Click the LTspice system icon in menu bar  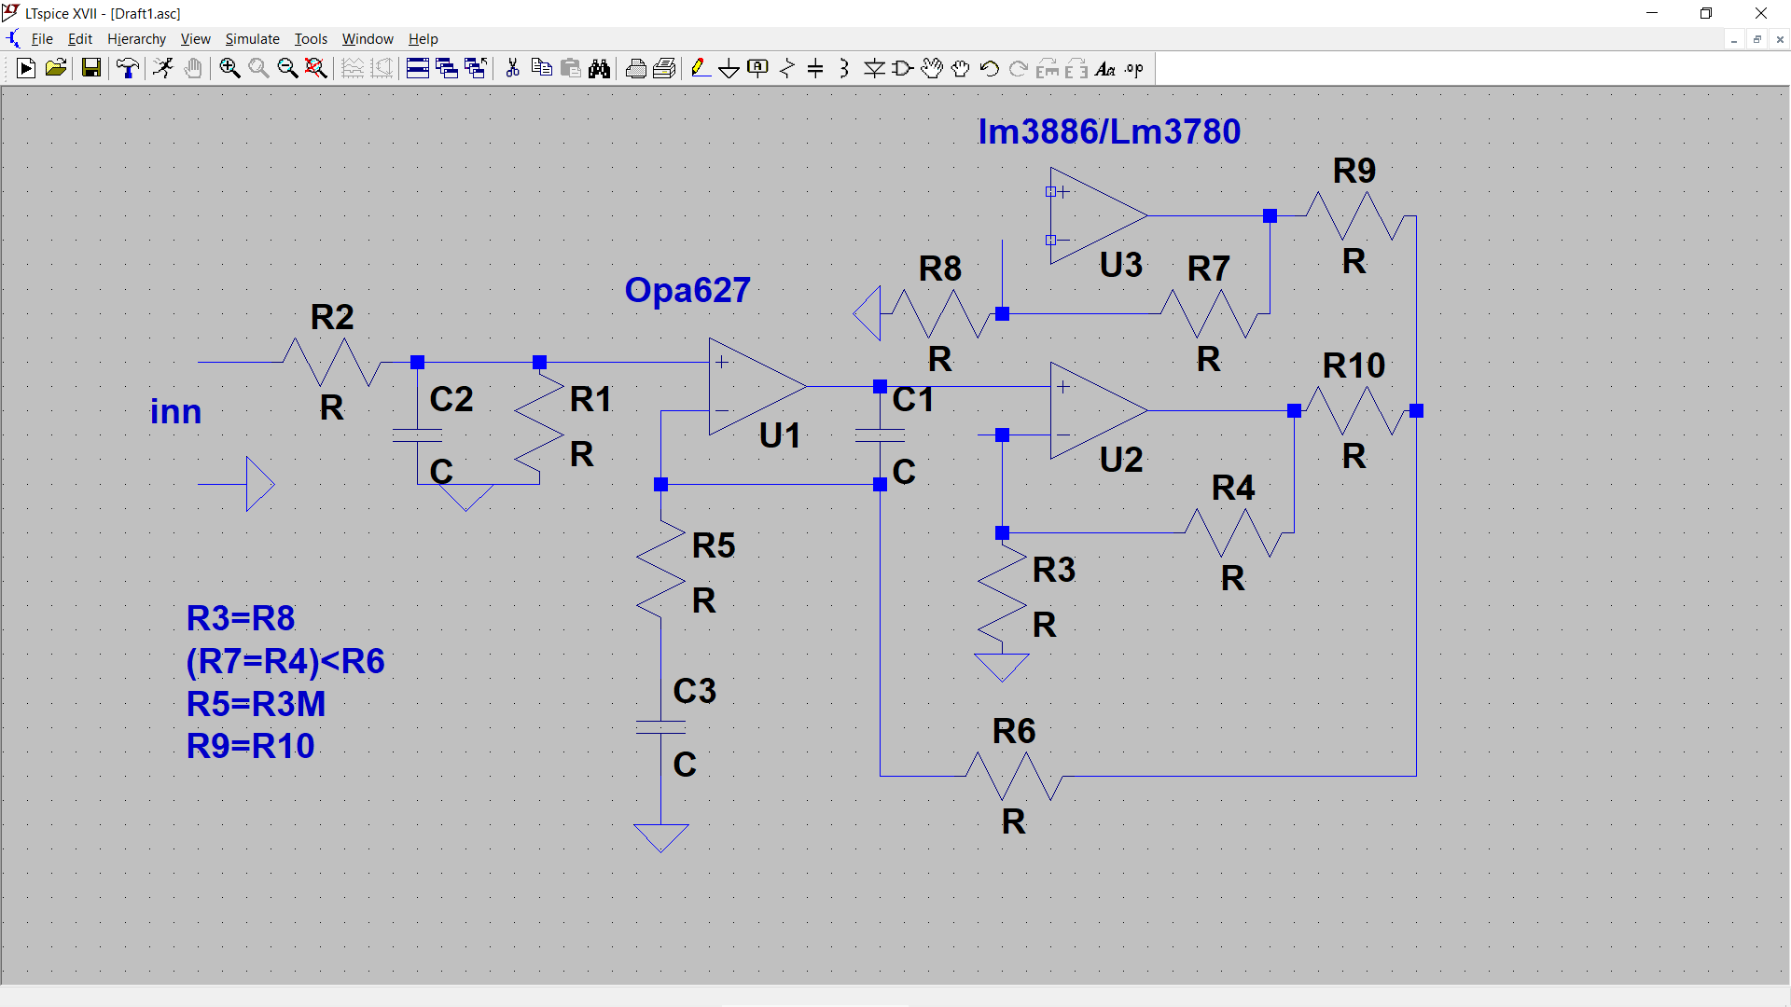coord(13,38)
